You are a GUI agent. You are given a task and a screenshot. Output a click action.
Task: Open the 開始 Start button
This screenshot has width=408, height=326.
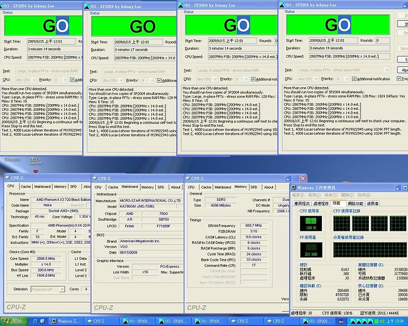pyautogui.click(x=14, y=321)
